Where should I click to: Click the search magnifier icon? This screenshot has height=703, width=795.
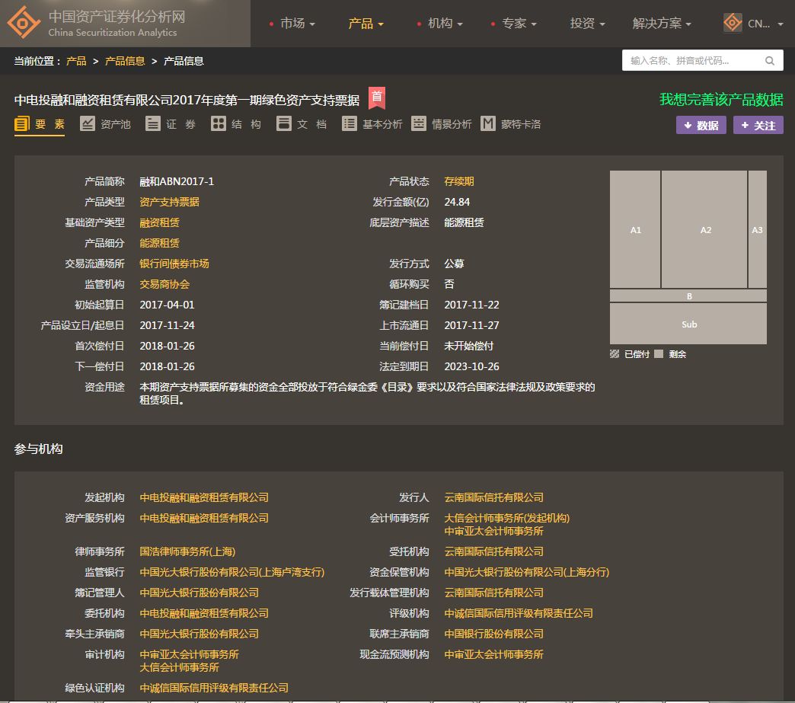[770, 61]
